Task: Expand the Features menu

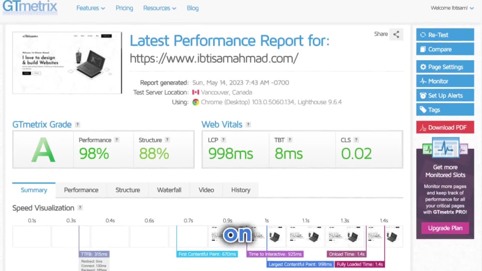Action: point(91,8)
